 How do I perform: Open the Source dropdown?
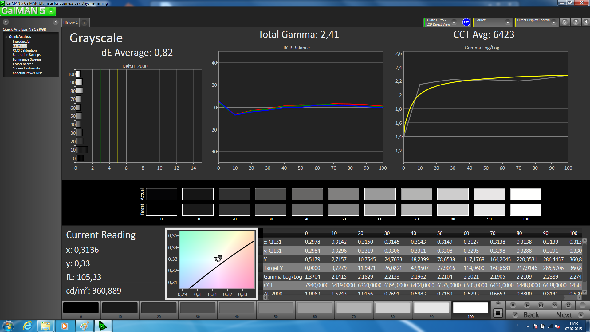coord(507,22)
